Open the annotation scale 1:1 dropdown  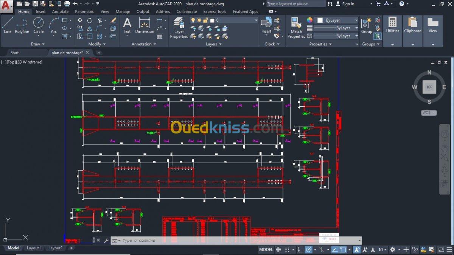pyautogui.click(x=383, y=250)
